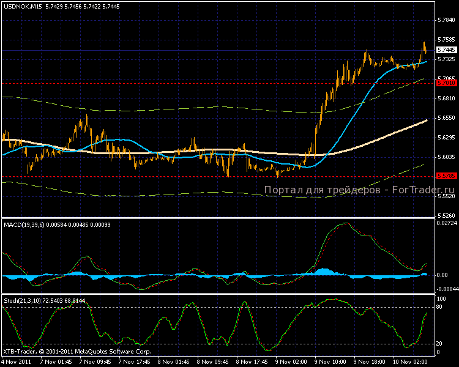Click the -0.00844 value on MACD scale

coord(446,290)
